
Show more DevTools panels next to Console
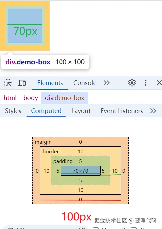(106, 83)
